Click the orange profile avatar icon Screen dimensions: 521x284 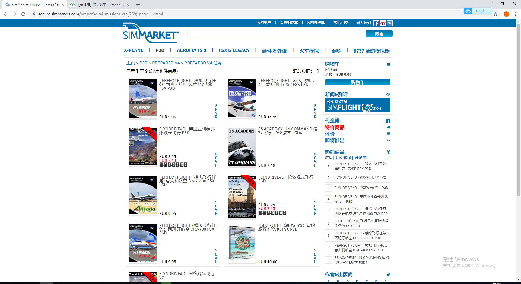pyautogui.click(x=506, y=14)
